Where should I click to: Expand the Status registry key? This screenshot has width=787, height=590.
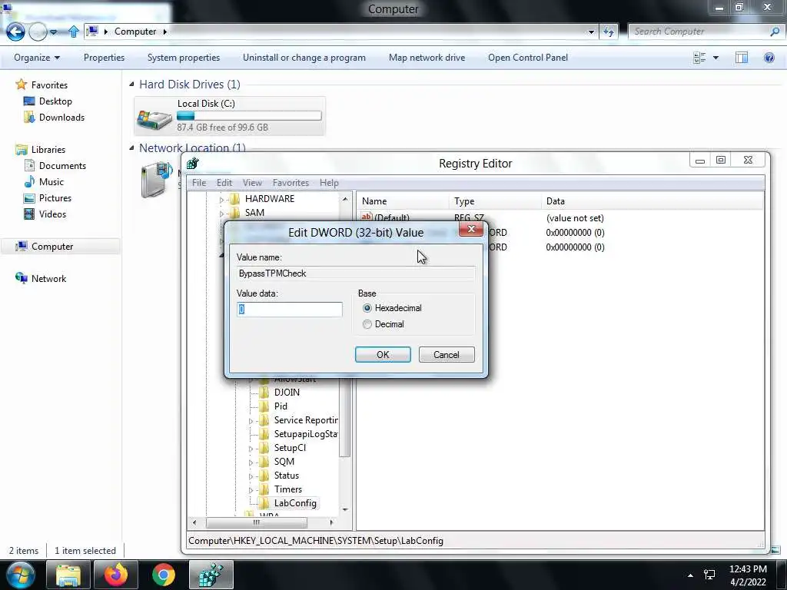point(251,476)
